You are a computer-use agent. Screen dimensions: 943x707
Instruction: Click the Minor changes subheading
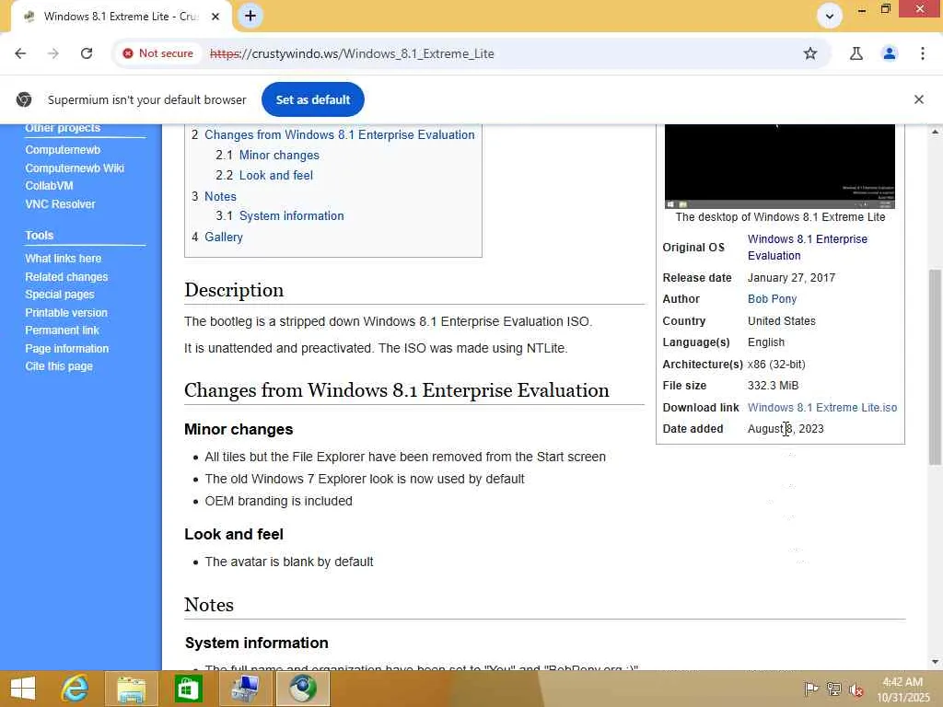(239, 429)
